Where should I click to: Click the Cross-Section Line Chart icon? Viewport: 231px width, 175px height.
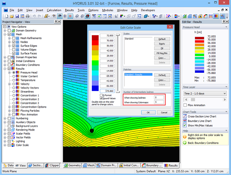point(185,116)
